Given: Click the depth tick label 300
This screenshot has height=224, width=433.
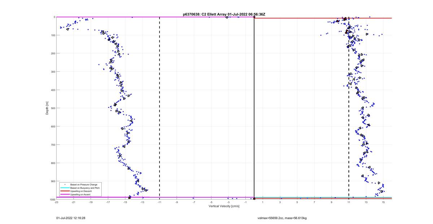Looking at the screenshot, I should [x=53, y=72].
